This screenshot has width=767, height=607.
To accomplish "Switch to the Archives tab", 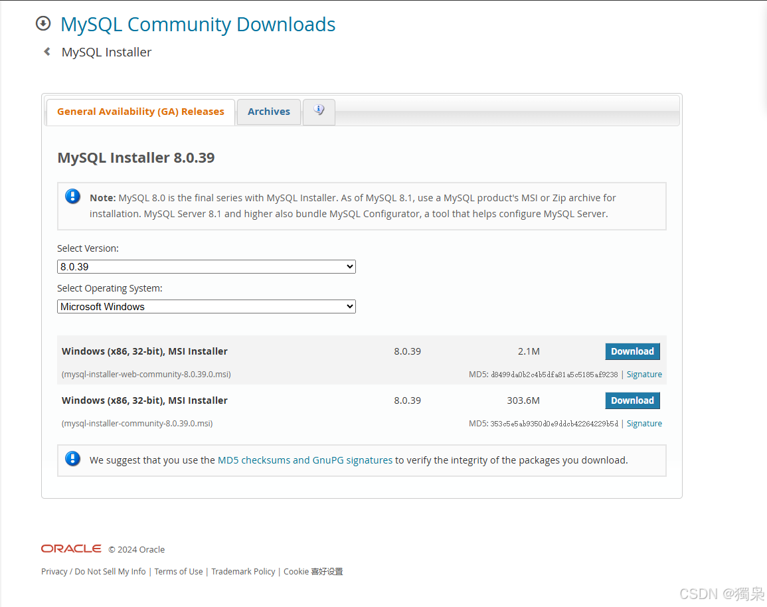I will [268, 112].
